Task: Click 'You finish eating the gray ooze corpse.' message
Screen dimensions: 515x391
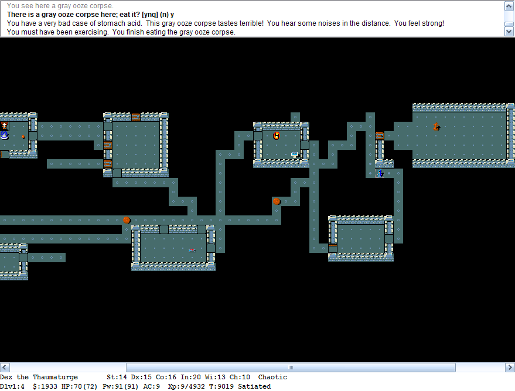Action: click(174, 32)
